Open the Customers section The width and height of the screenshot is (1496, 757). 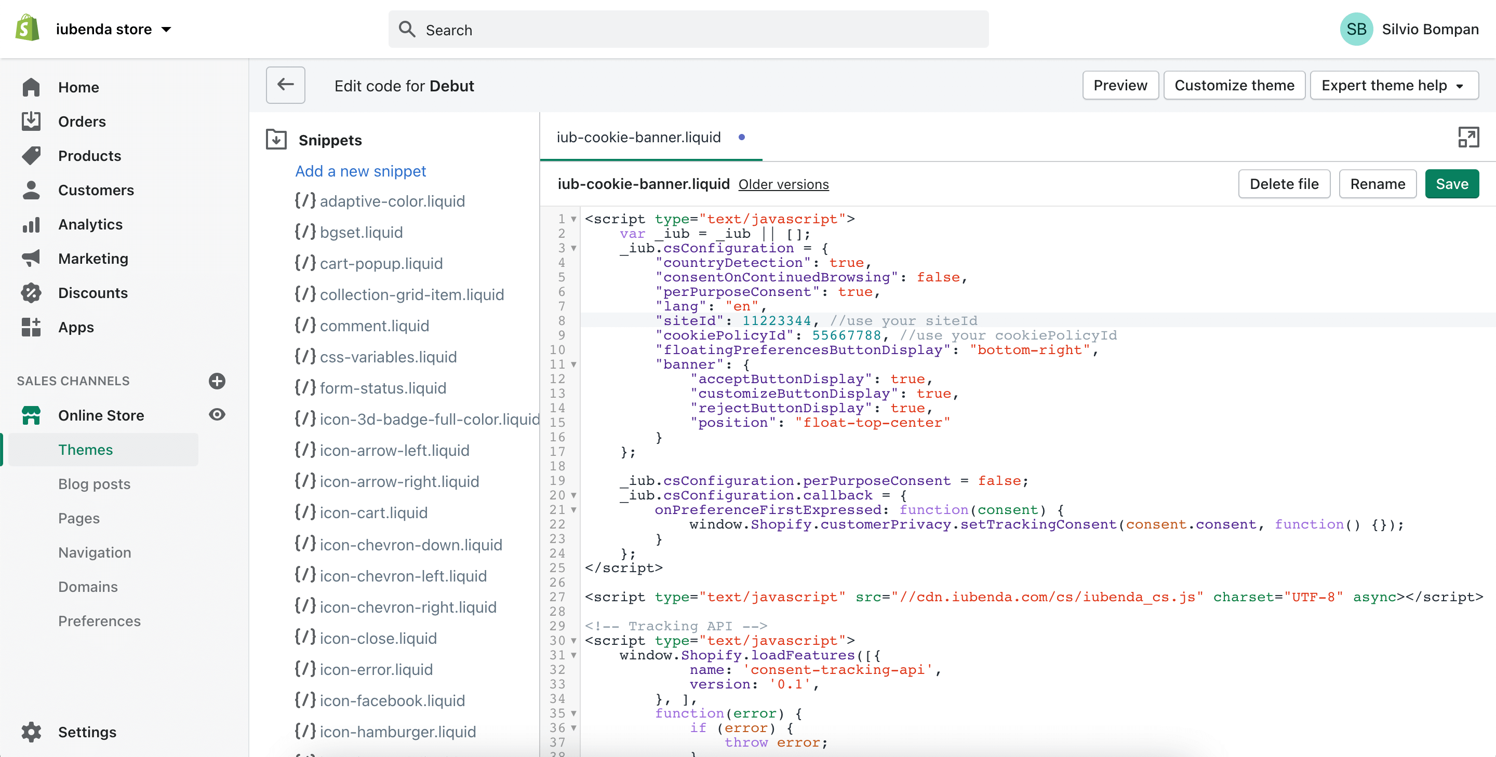(x=96, y=190)
